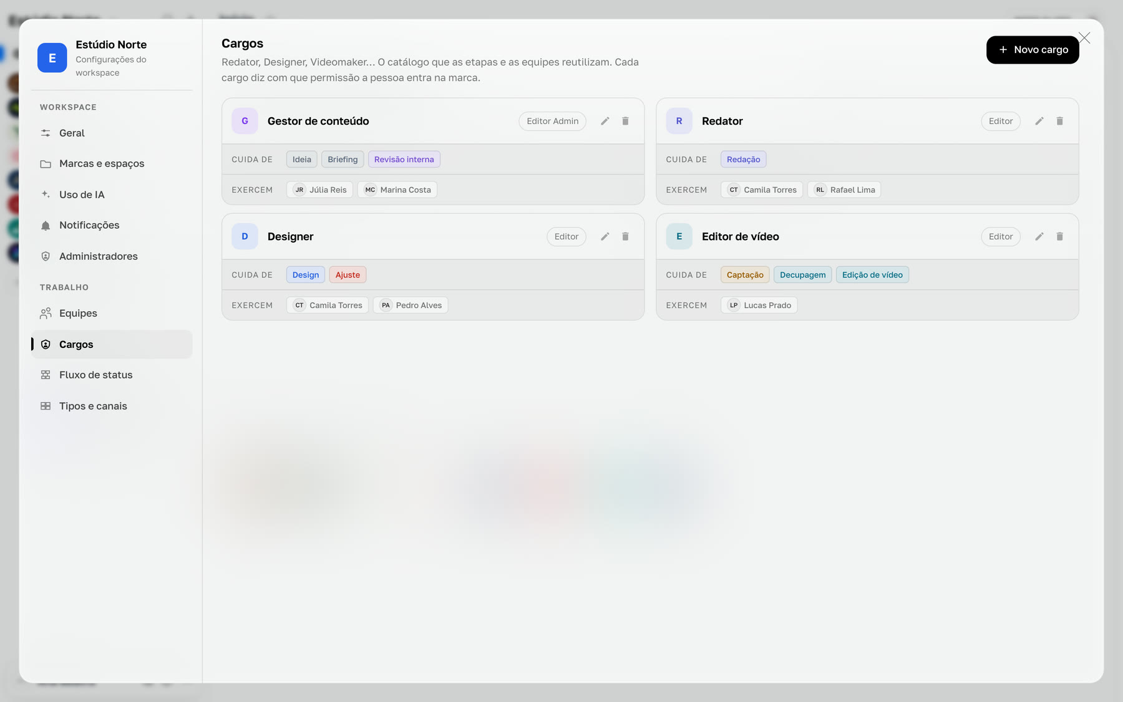Open Geral settings in sidebar
This screenshot has height=702, width=1123.
(112, 133)
